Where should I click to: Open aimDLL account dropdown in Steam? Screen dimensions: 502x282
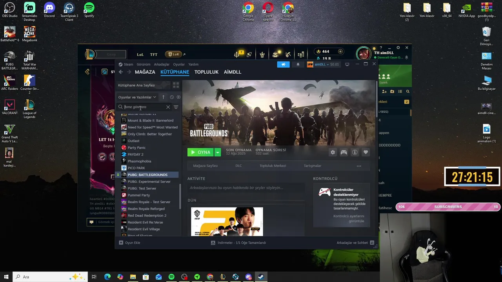pyautogui.click(x=323, y=65)
